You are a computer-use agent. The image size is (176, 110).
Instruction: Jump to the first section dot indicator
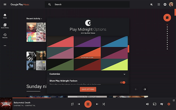(x=167, y=25)
